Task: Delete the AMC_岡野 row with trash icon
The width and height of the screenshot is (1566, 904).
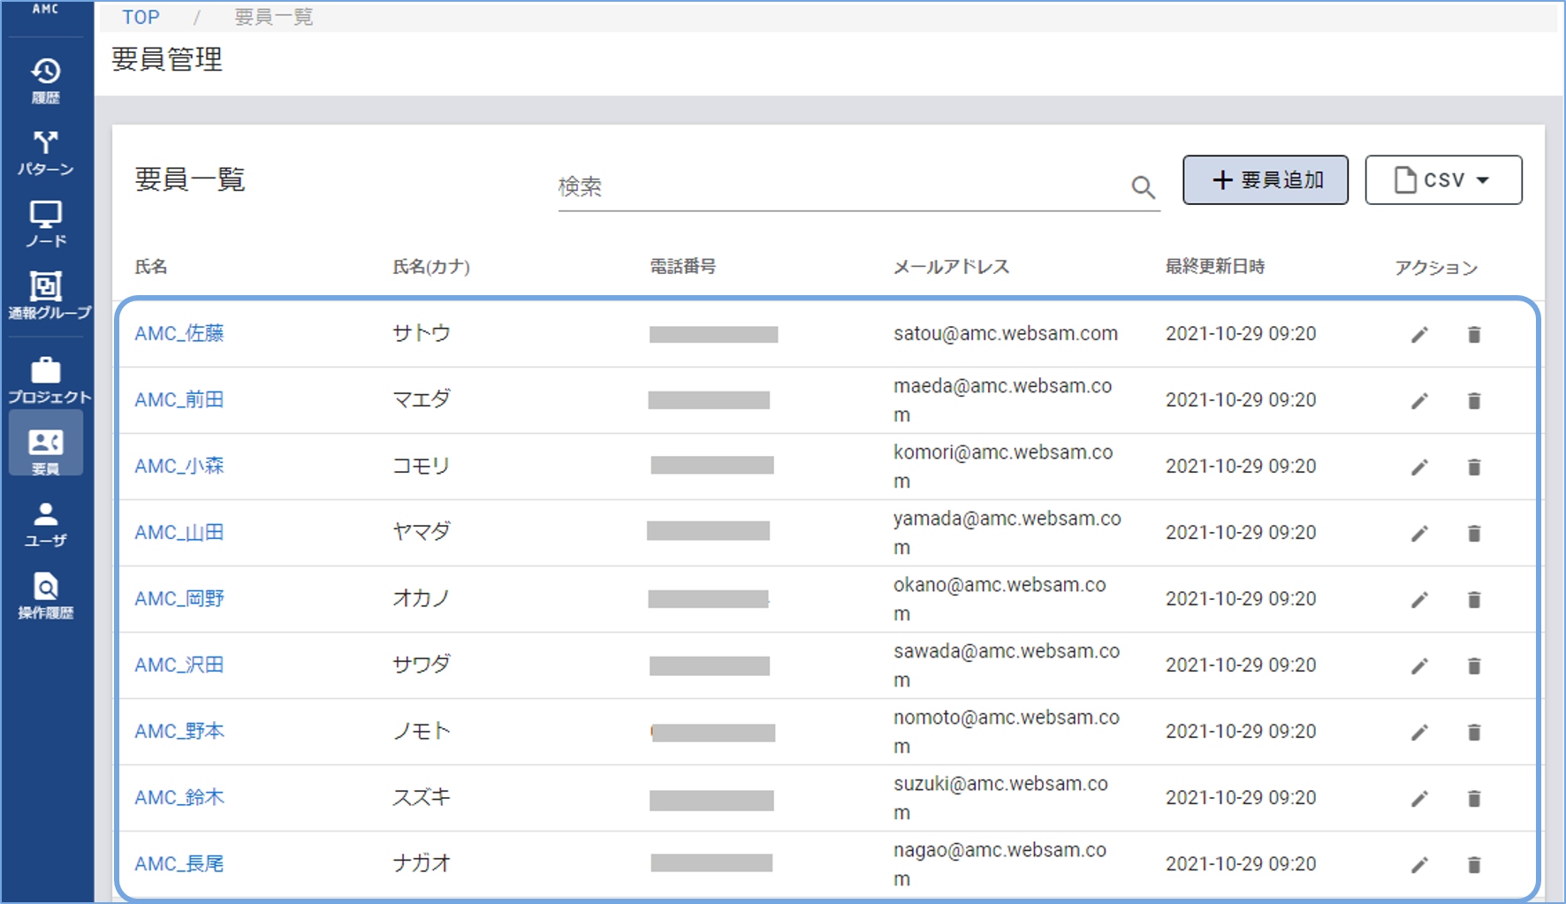Action: (x=1474, y=599)
